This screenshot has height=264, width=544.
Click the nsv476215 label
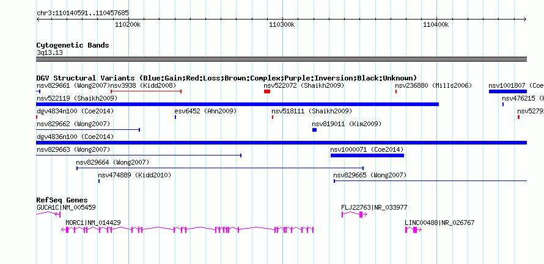[523, 99]
